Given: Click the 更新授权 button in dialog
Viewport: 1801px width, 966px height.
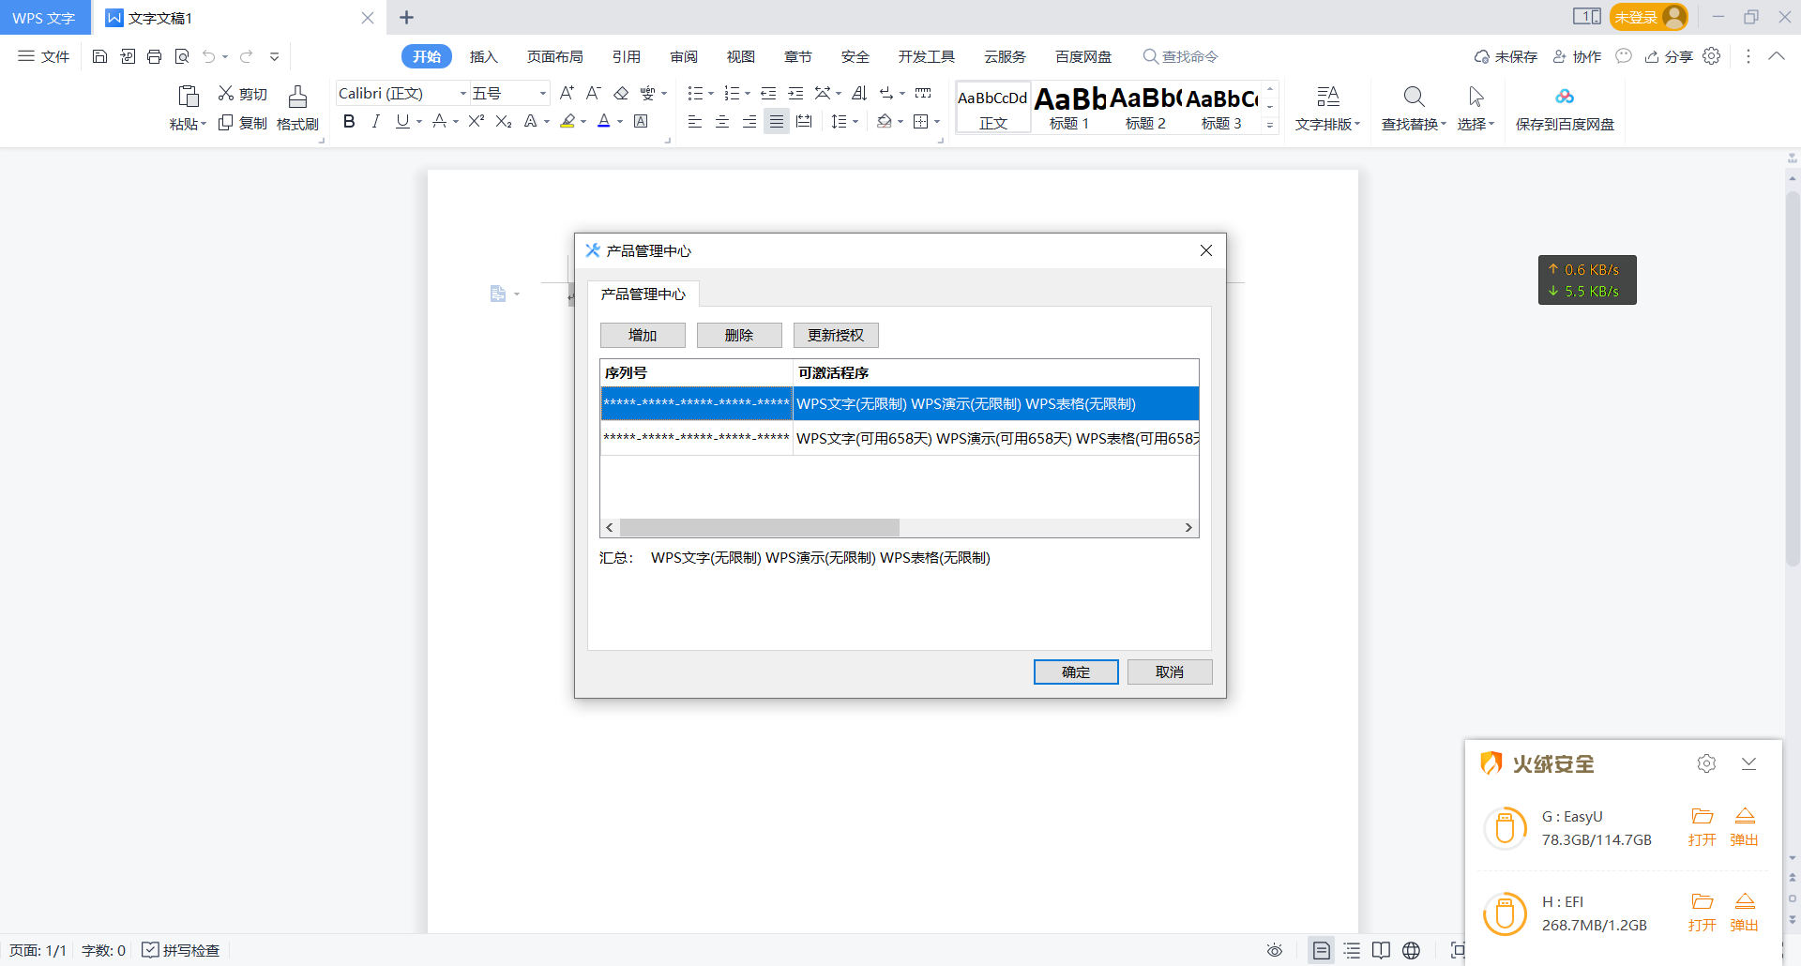Looking at the screenshot, I should coord(835,336).
